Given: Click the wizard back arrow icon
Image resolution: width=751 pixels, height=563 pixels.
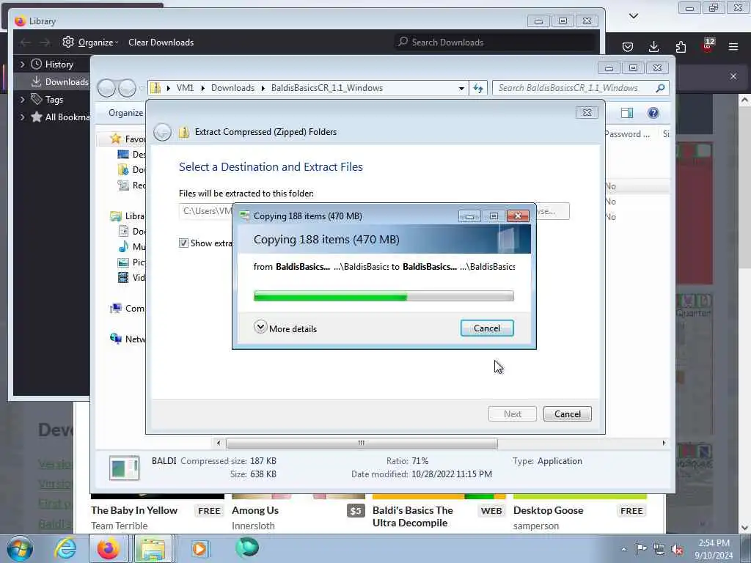Looking at the screenshot, I should coord(162,132).
